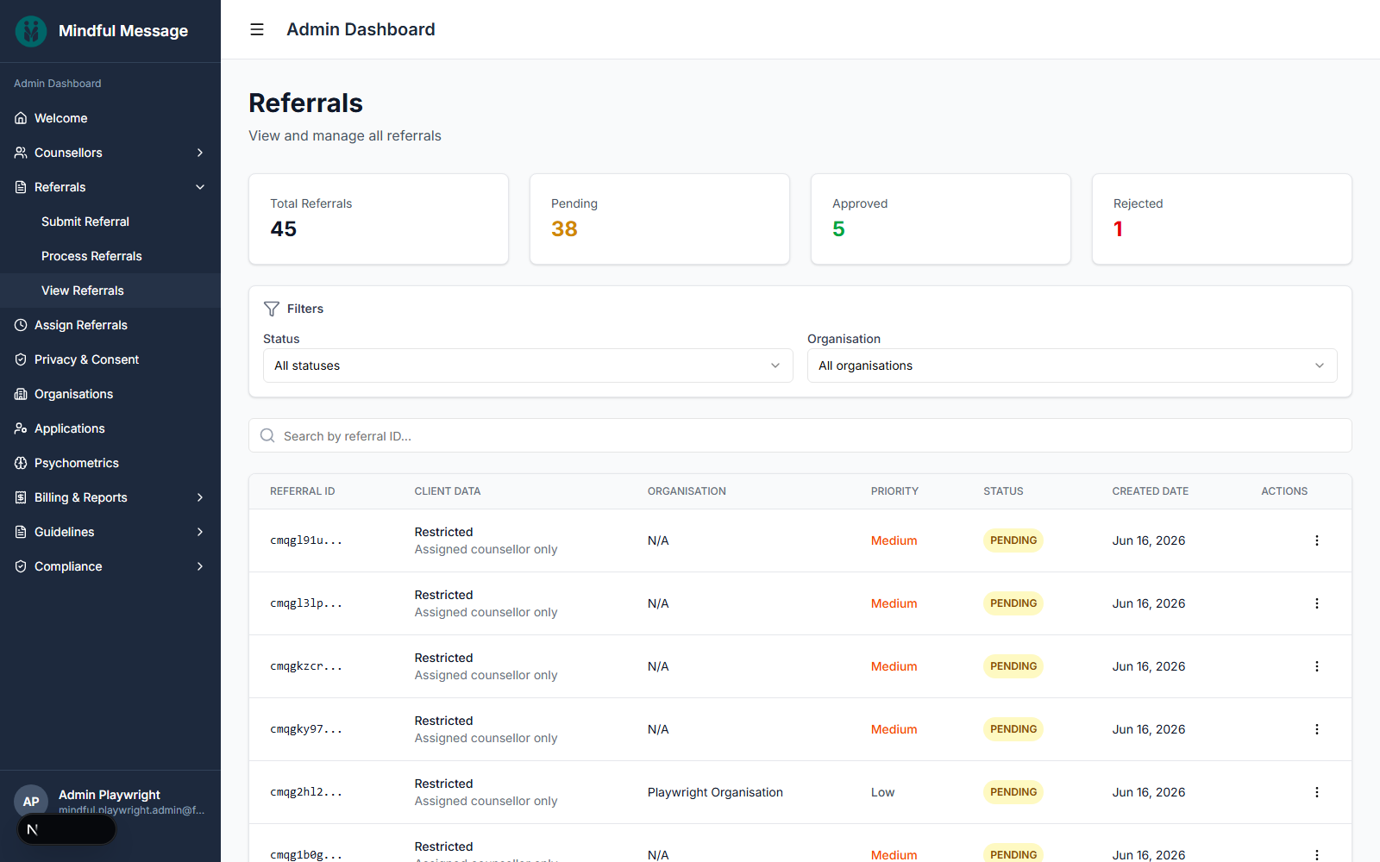Click the Mindful Message logo icon
The height and width of the screenshot is (862, 1380).
[x=31, y=31]
